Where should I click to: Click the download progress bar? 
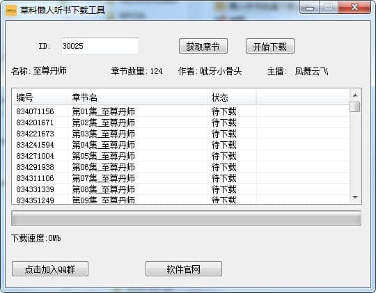click(x=186, y=219)
